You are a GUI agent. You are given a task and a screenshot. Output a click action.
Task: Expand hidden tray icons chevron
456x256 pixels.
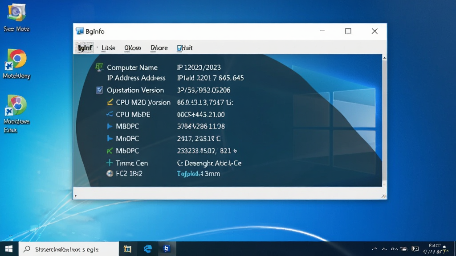point(374,249)
